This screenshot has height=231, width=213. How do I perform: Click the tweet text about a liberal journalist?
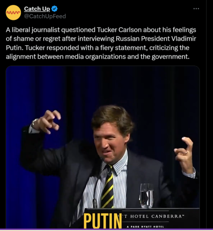pyautogui.click(x=101, y=43)
